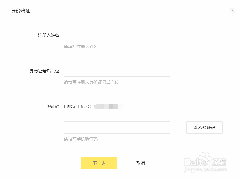Cancel with the 取消 button
Image resolution: width=240 pixels, height=178 pixels.
140,163
